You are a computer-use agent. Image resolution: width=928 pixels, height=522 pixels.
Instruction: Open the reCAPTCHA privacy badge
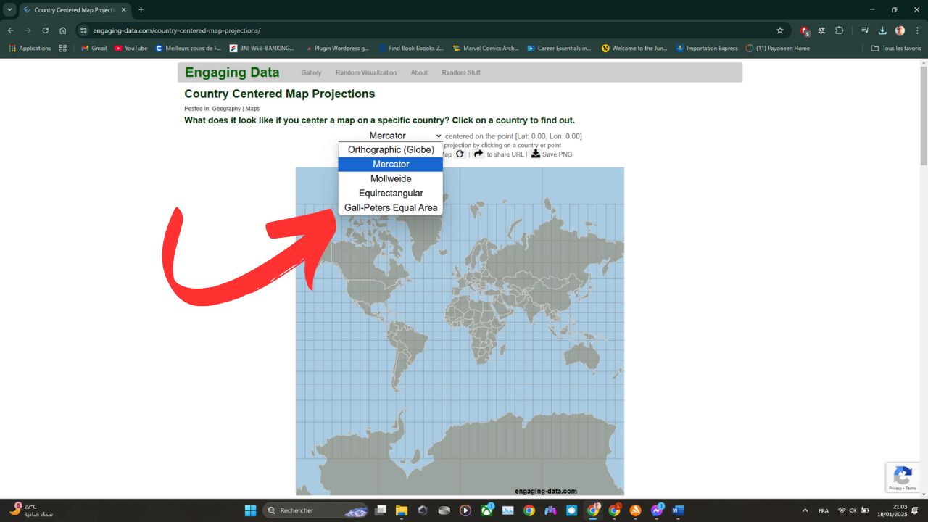(903, 477)
